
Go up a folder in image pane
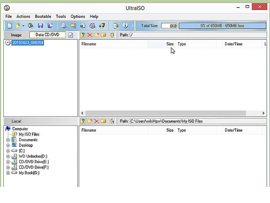click(83, 35)
